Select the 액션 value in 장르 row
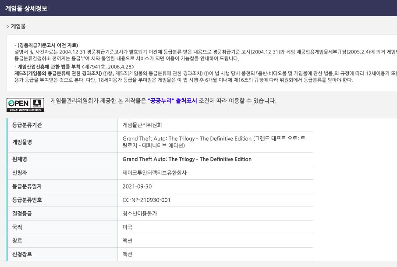Screen dimensions: 397x267 [x=128, y=241]
